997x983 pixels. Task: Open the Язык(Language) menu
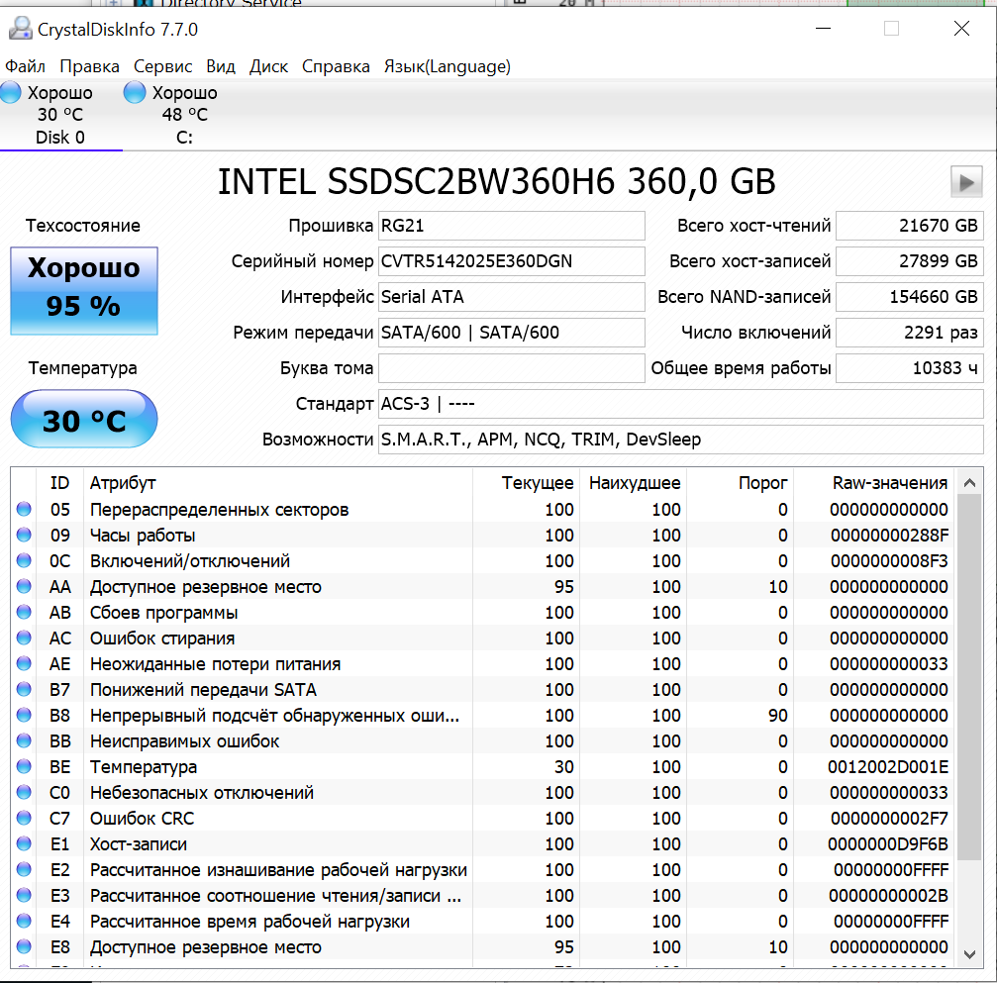(447, 66)
